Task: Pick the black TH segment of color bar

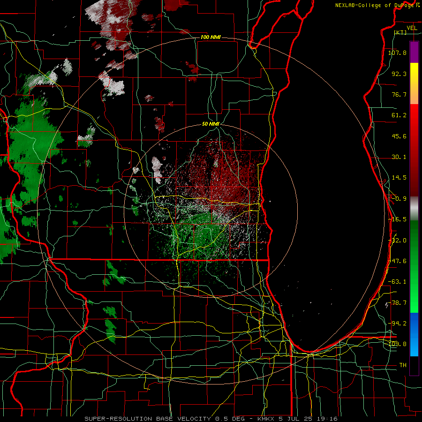Action: [414, 365]
